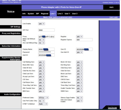Select the Line 1 tab
Screen dimensions: 121x110
click(x=53, y=14)
